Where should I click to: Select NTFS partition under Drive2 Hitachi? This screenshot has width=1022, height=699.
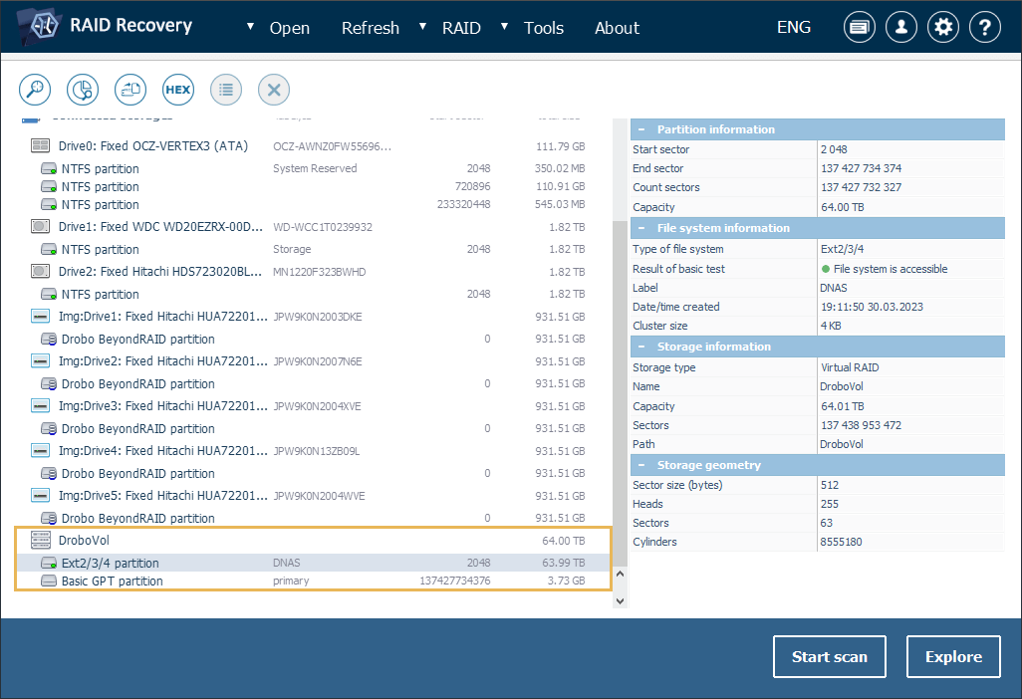(x=313, y=295)
